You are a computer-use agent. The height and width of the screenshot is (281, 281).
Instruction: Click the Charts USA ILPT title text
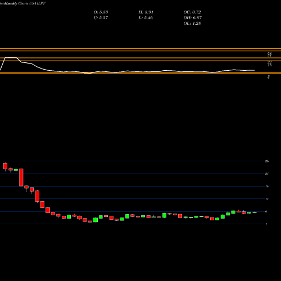[32, 3]
